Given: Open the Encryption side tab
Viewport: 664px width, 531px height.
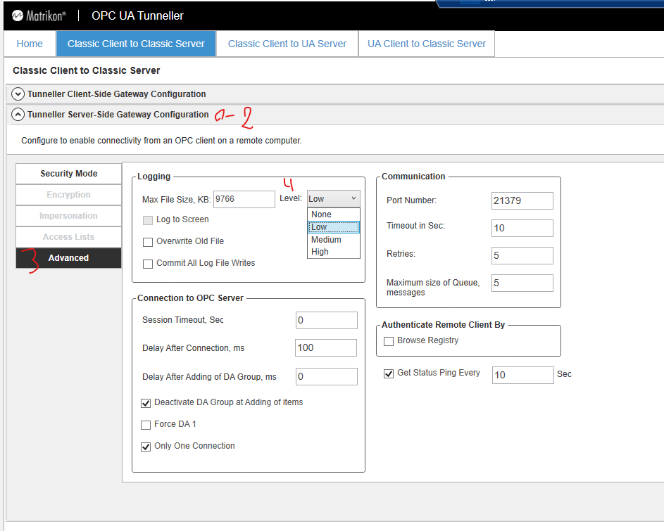Looking at the screenshot, I should pyautogui.click(x=68, y=195).
